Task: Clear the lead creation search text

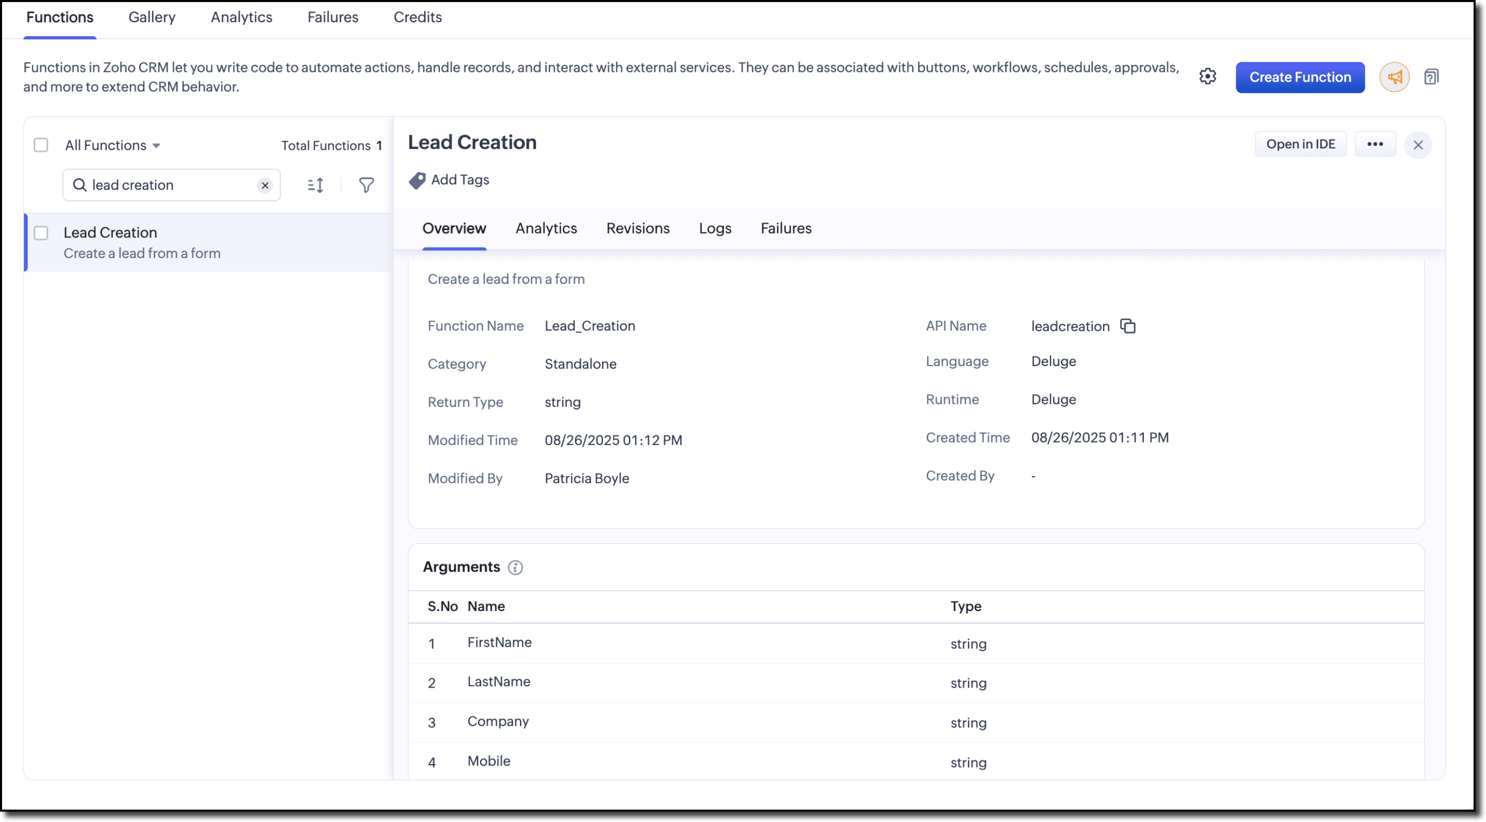Action: point(265,185)
